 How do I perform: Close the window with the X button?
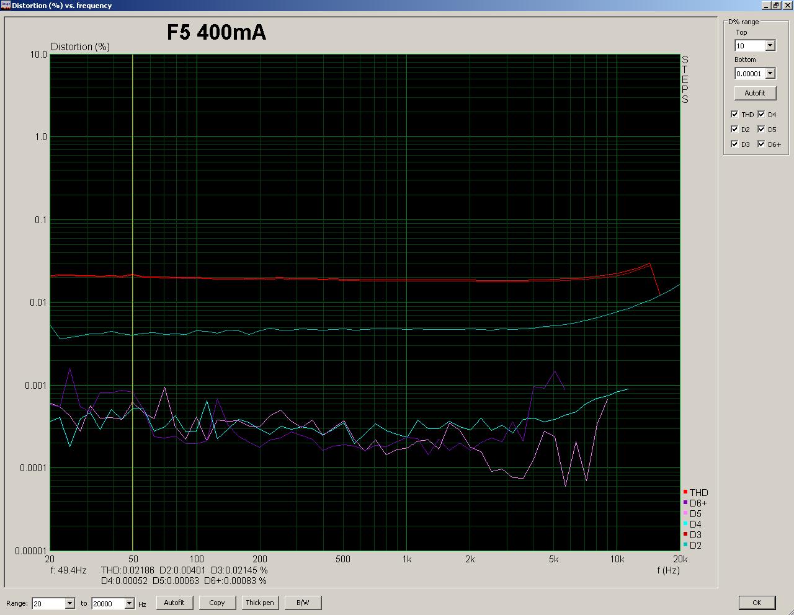click(x=787, y=5)
